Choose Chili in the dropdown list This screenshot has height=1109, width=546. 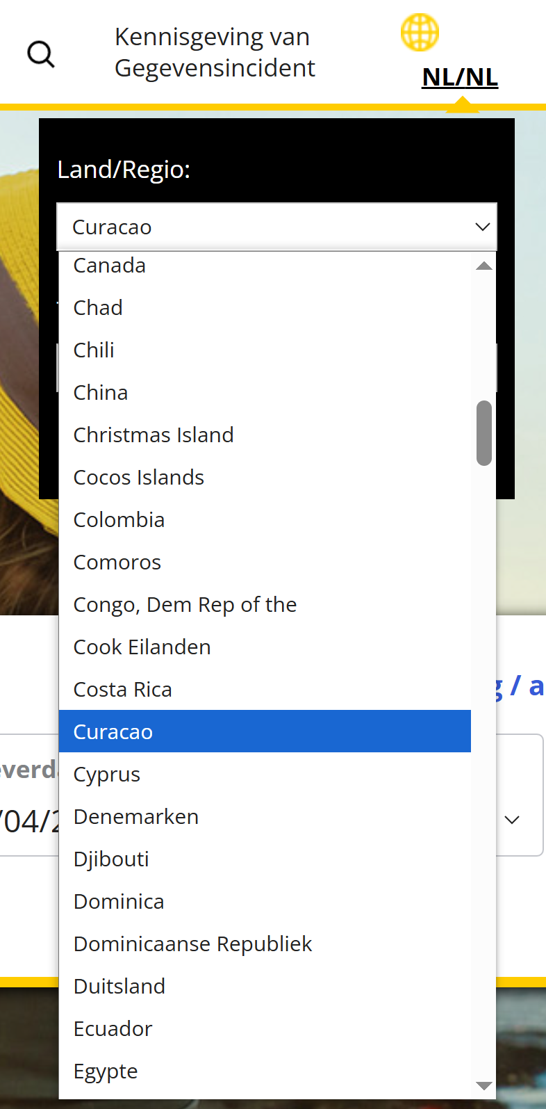point(94,350)
